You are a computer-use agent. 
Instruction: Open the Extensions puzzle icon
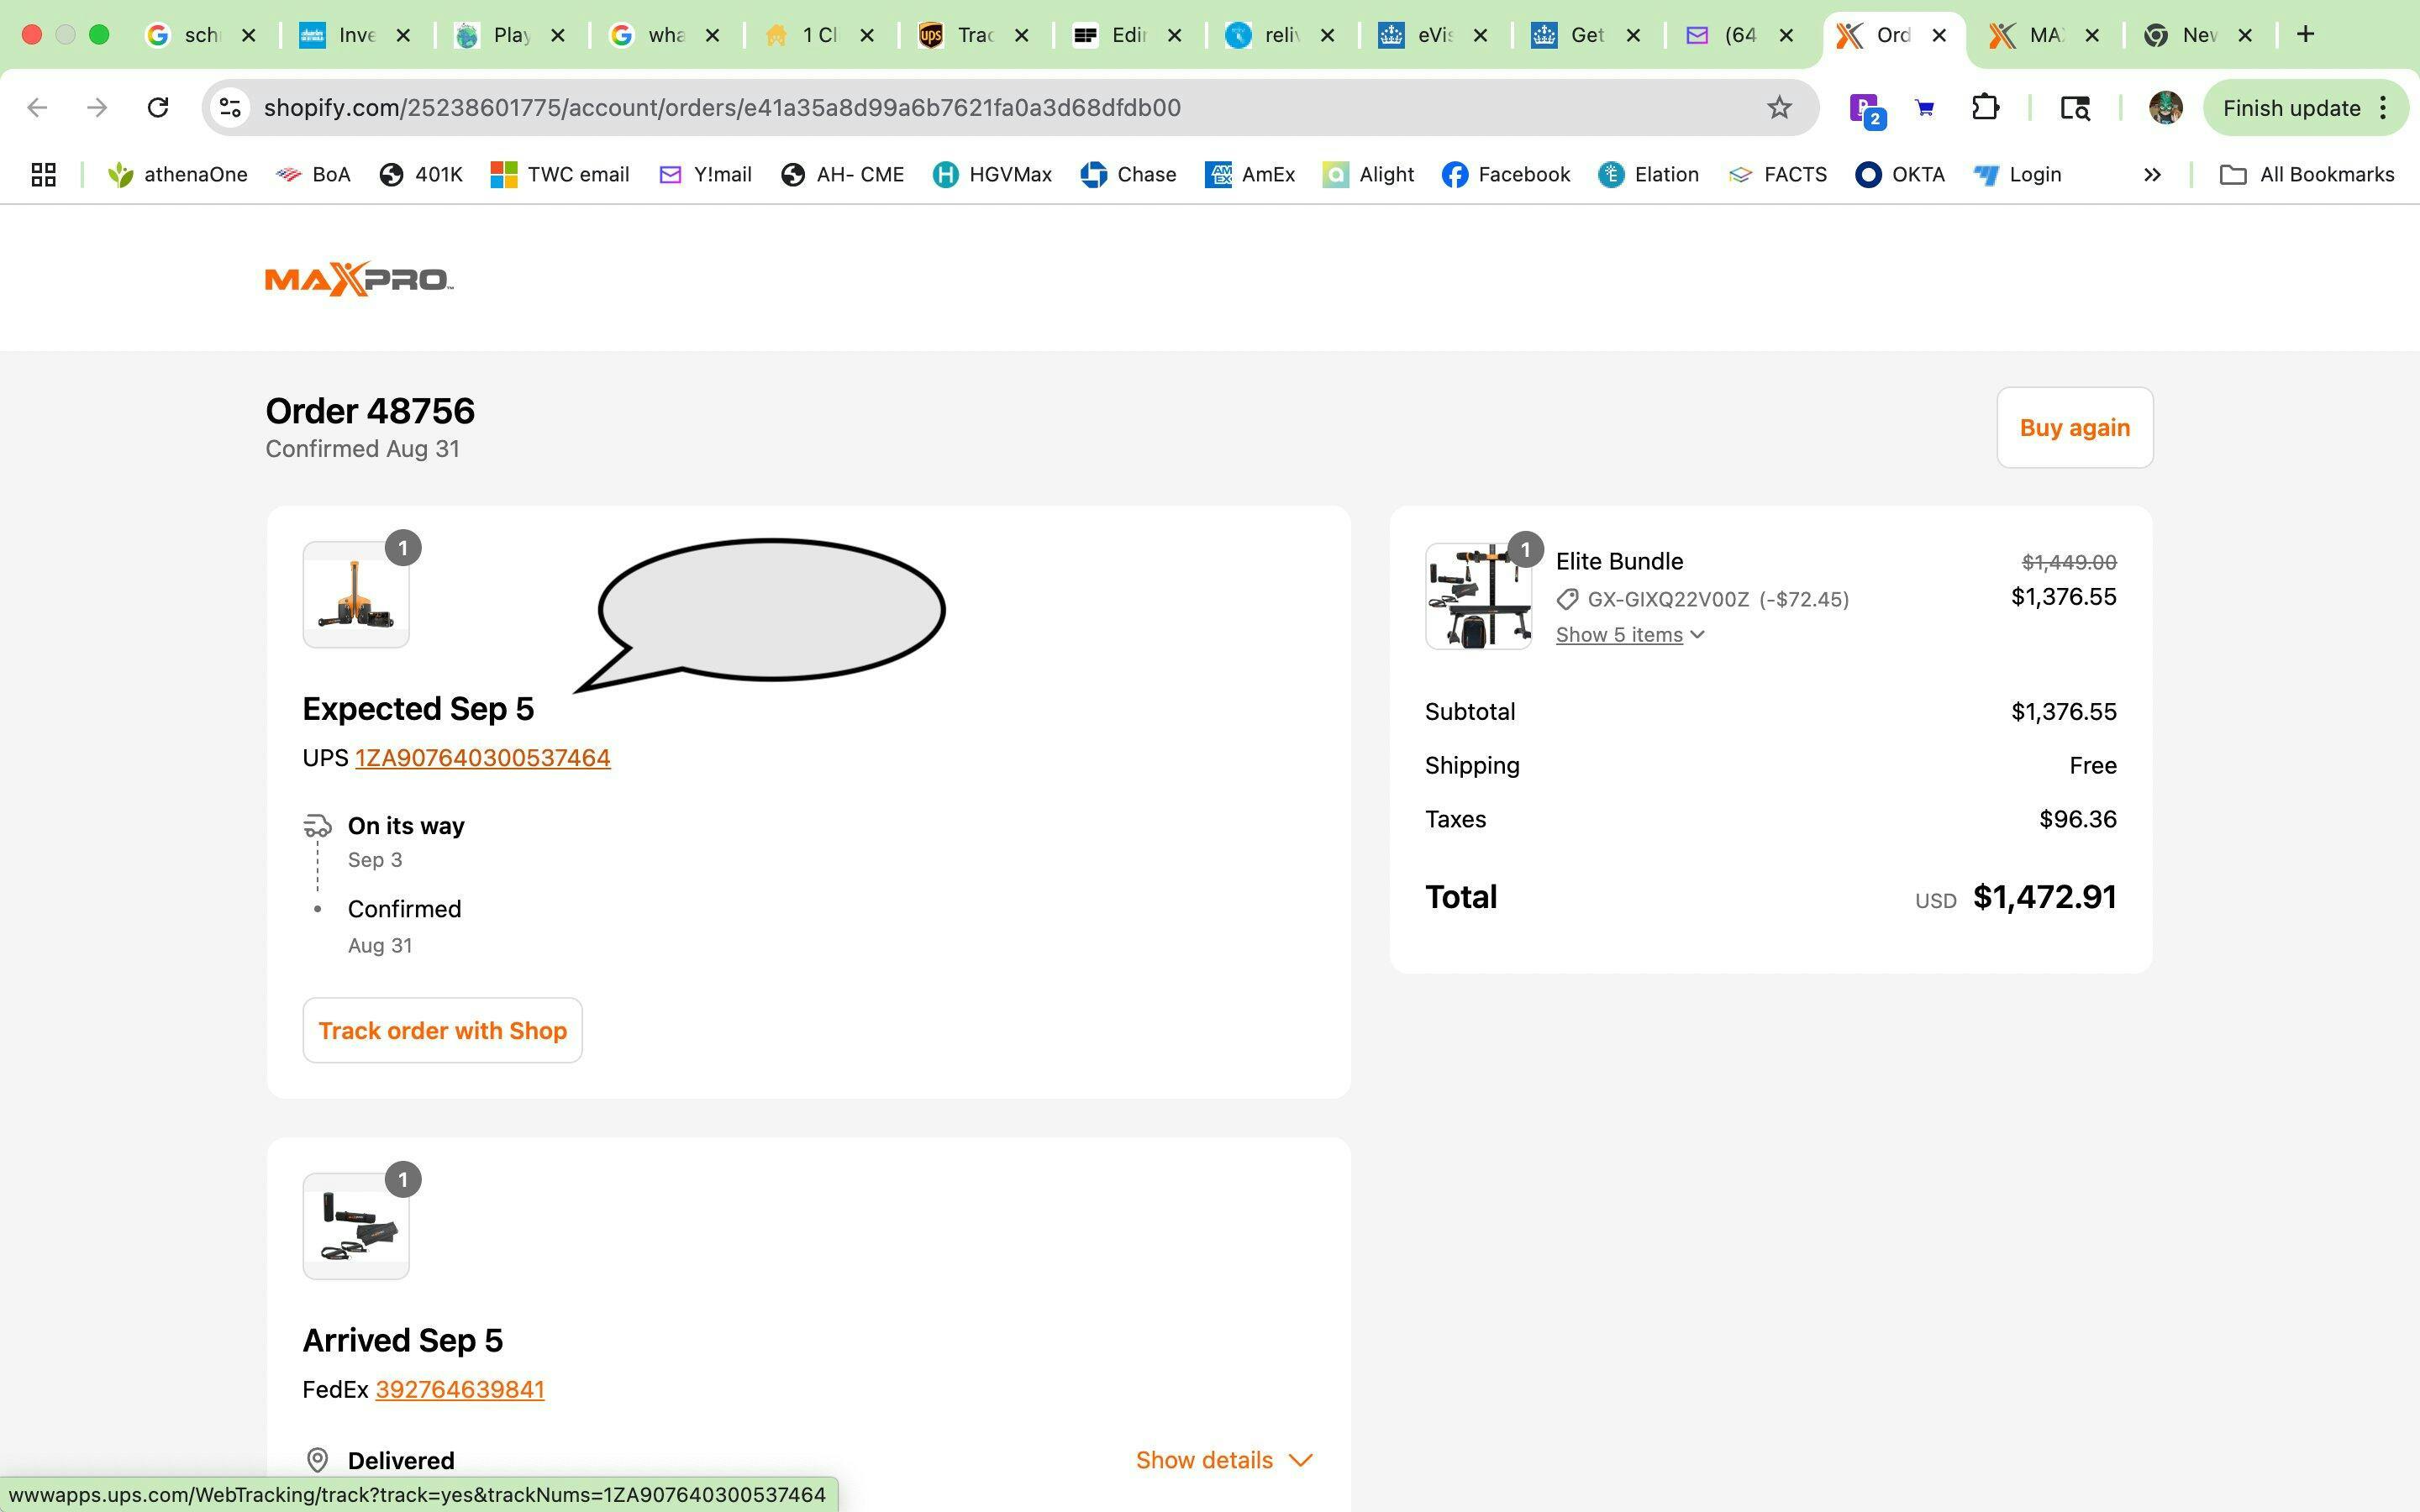point(1985,107)
